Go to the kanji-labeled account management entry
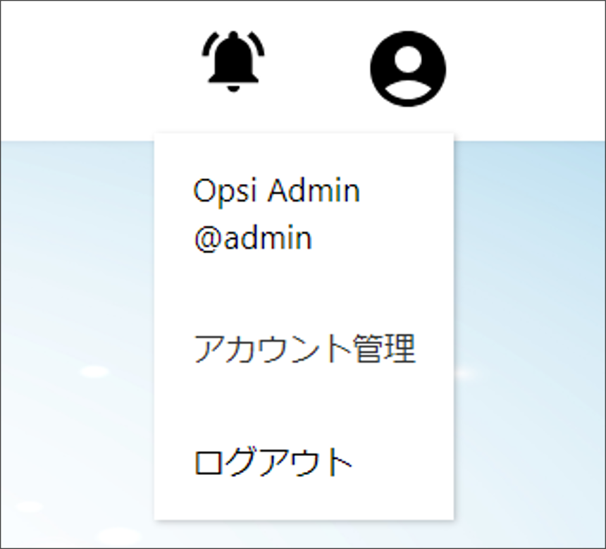This screenshot has width=606, height=549. tap(304, 349)
